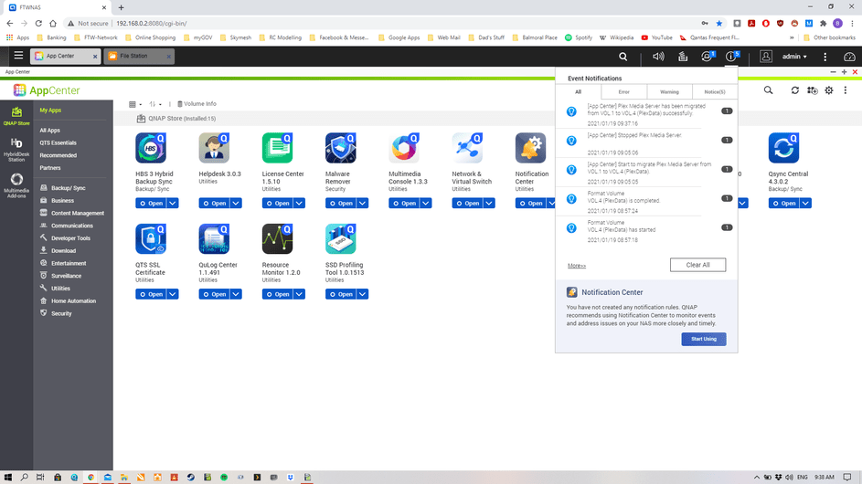Click the Qsync Central app icon

point(783,148)
